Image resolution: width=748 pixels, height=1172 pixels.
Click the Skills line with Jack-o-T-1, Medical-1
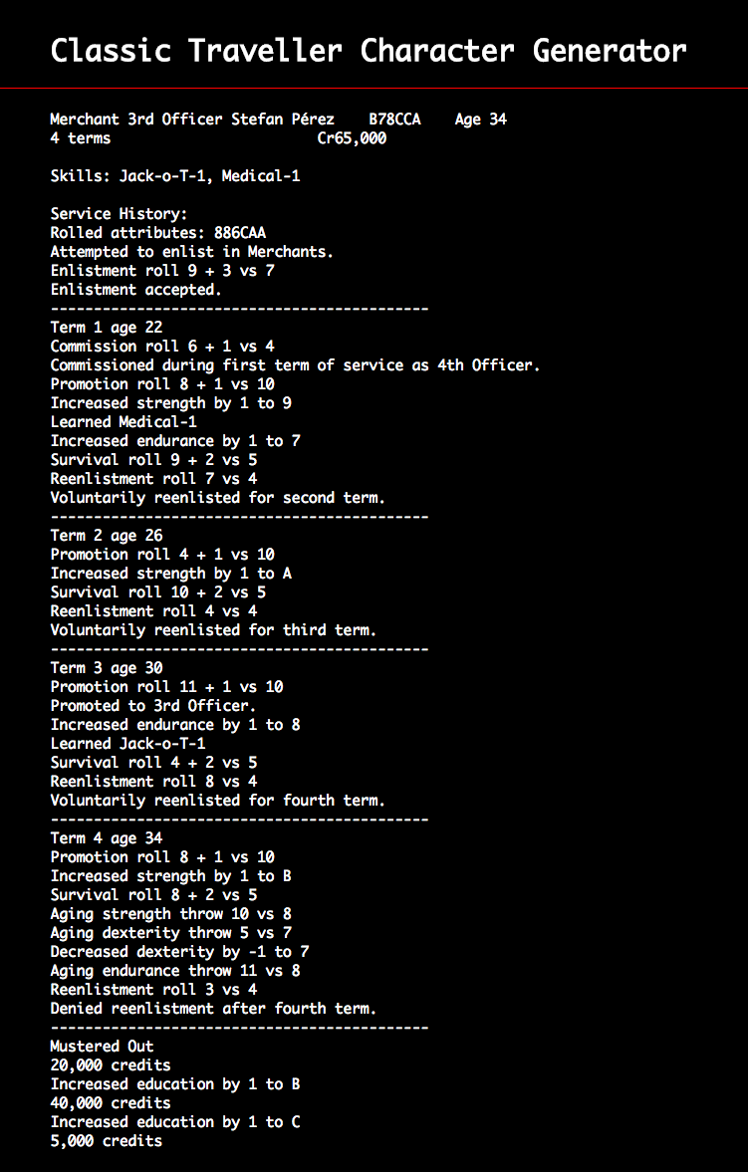tap(175, 176)
